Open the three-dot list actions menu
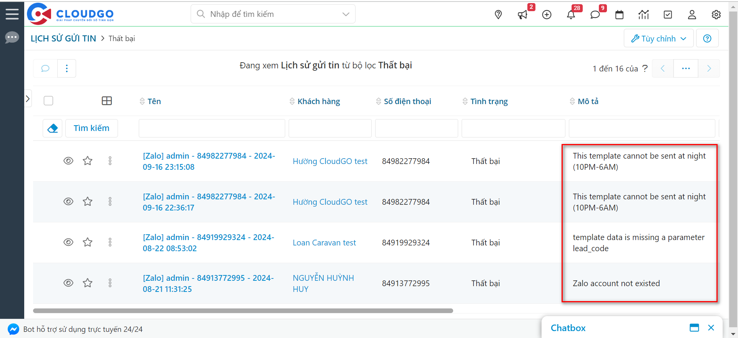Image resolution: width=738 pixels, height=338 pixels. click(x=67, y=68)
